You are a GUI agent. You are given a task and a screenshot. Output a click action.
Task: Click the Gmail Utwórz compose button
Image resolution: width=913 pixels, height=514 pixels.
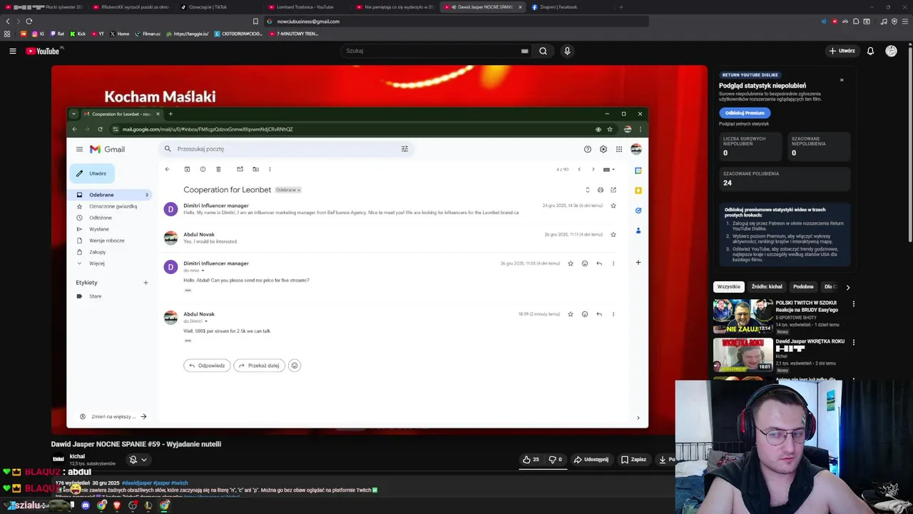coord(92,173)
